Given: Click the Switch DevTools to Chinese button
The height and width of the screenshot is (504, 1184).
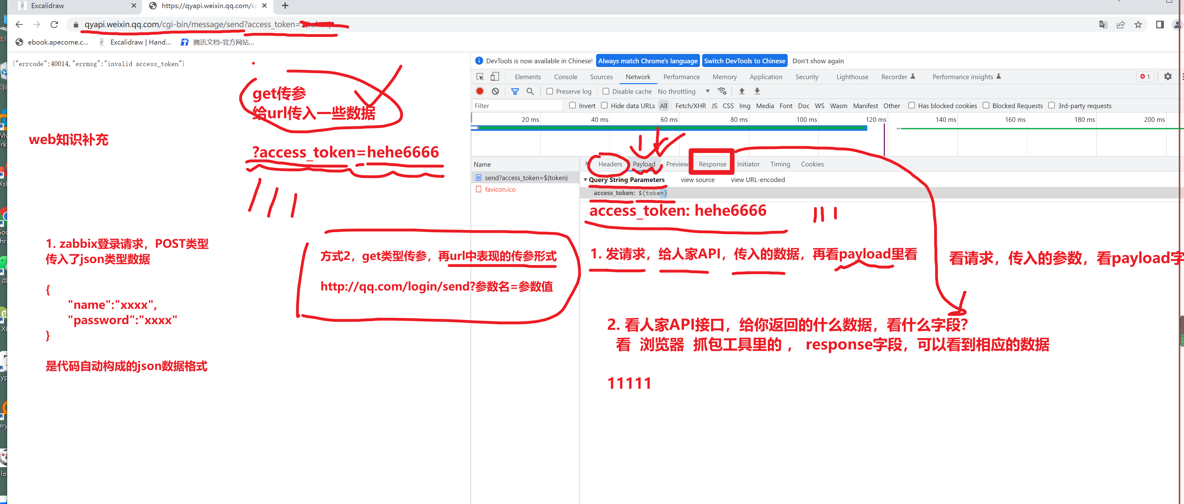Looking at the screenshot, I should (x=744, y=60).
